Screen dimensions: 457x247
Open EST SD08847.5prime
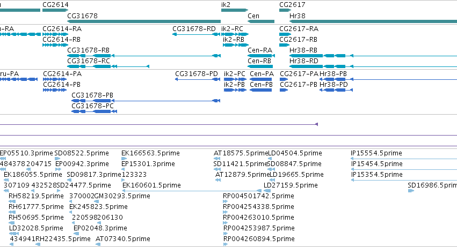(294, 164)
